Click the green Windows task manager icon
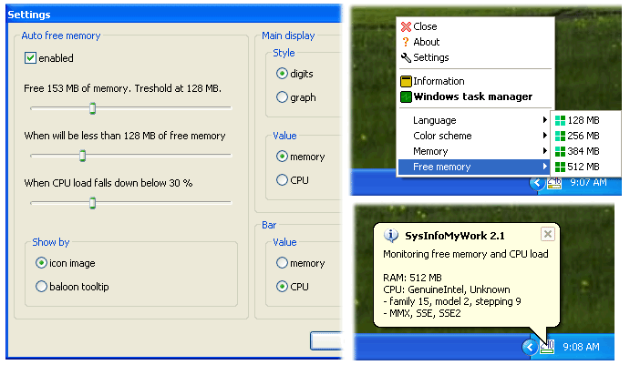The height and width of the screenshot is (365, 630). point(406,97)
